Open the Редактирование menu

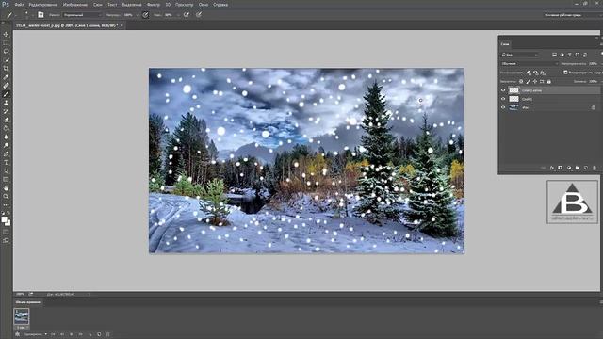pos(43,5)
